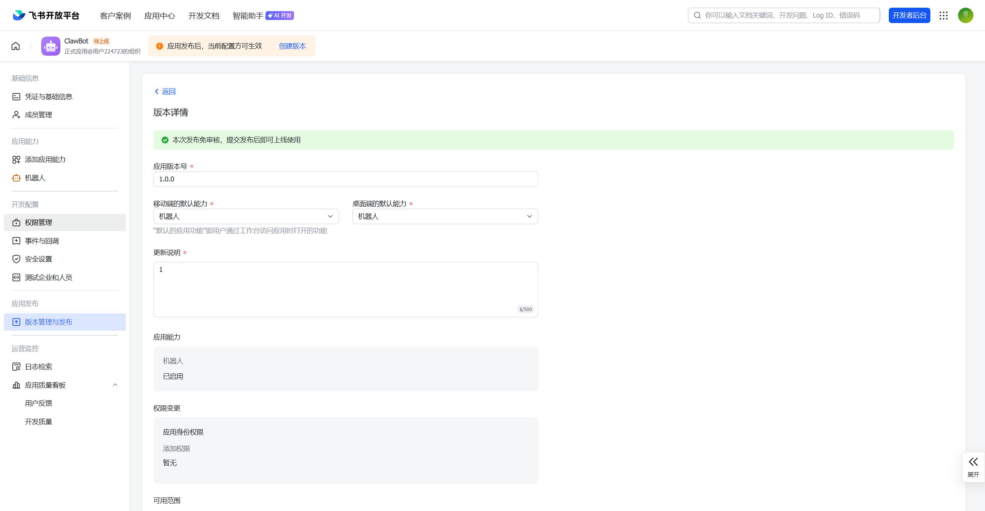
Task: Click the 开发者后台 button
Action: pos(909,15)
